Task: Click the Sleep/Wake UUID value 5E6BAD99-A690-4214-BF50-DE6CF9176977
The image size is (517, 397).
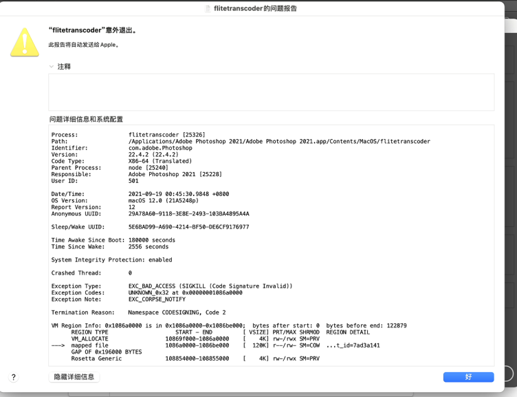Action: 189,227
